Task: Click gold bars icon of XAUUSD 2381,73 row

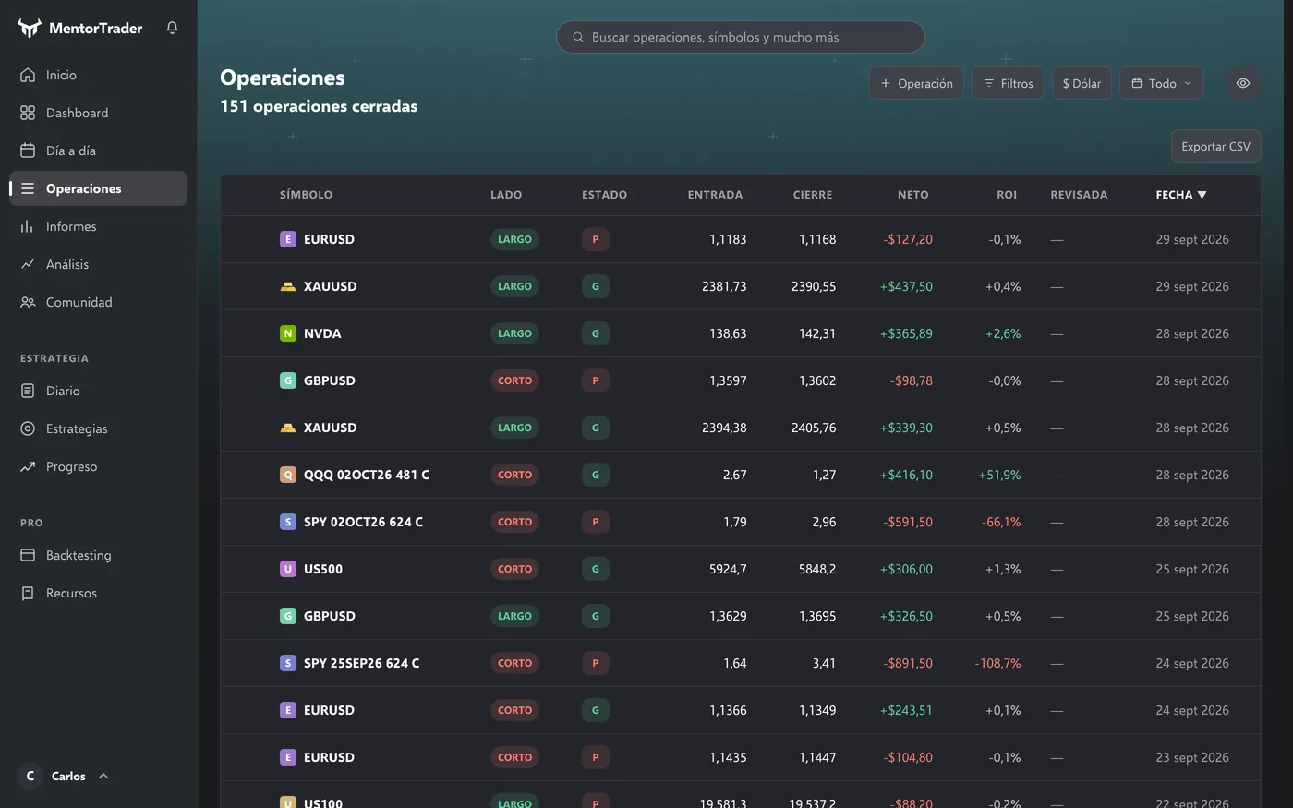Action: [x=288, y=286]
